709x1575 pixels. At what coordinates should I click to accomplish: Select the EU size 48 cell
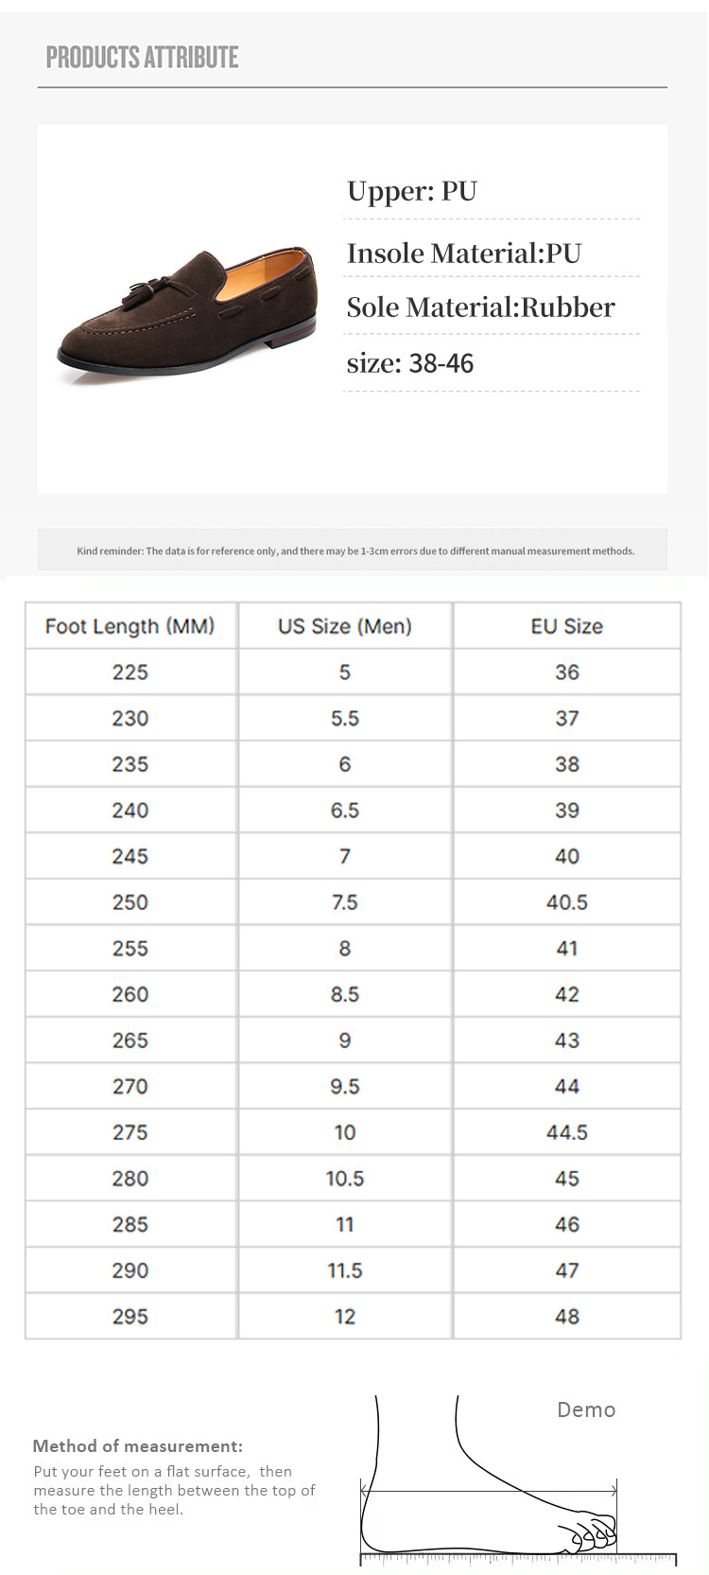point(566,1317)
